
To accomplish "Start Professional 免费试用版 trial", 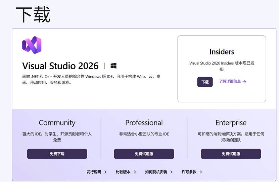I will [144, 154].
